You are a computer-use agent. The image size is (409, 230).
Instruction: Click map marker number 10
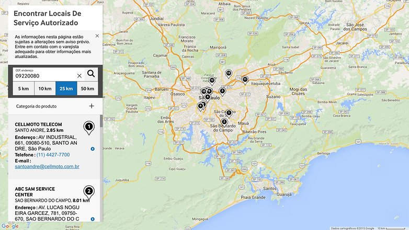(203, 92)
